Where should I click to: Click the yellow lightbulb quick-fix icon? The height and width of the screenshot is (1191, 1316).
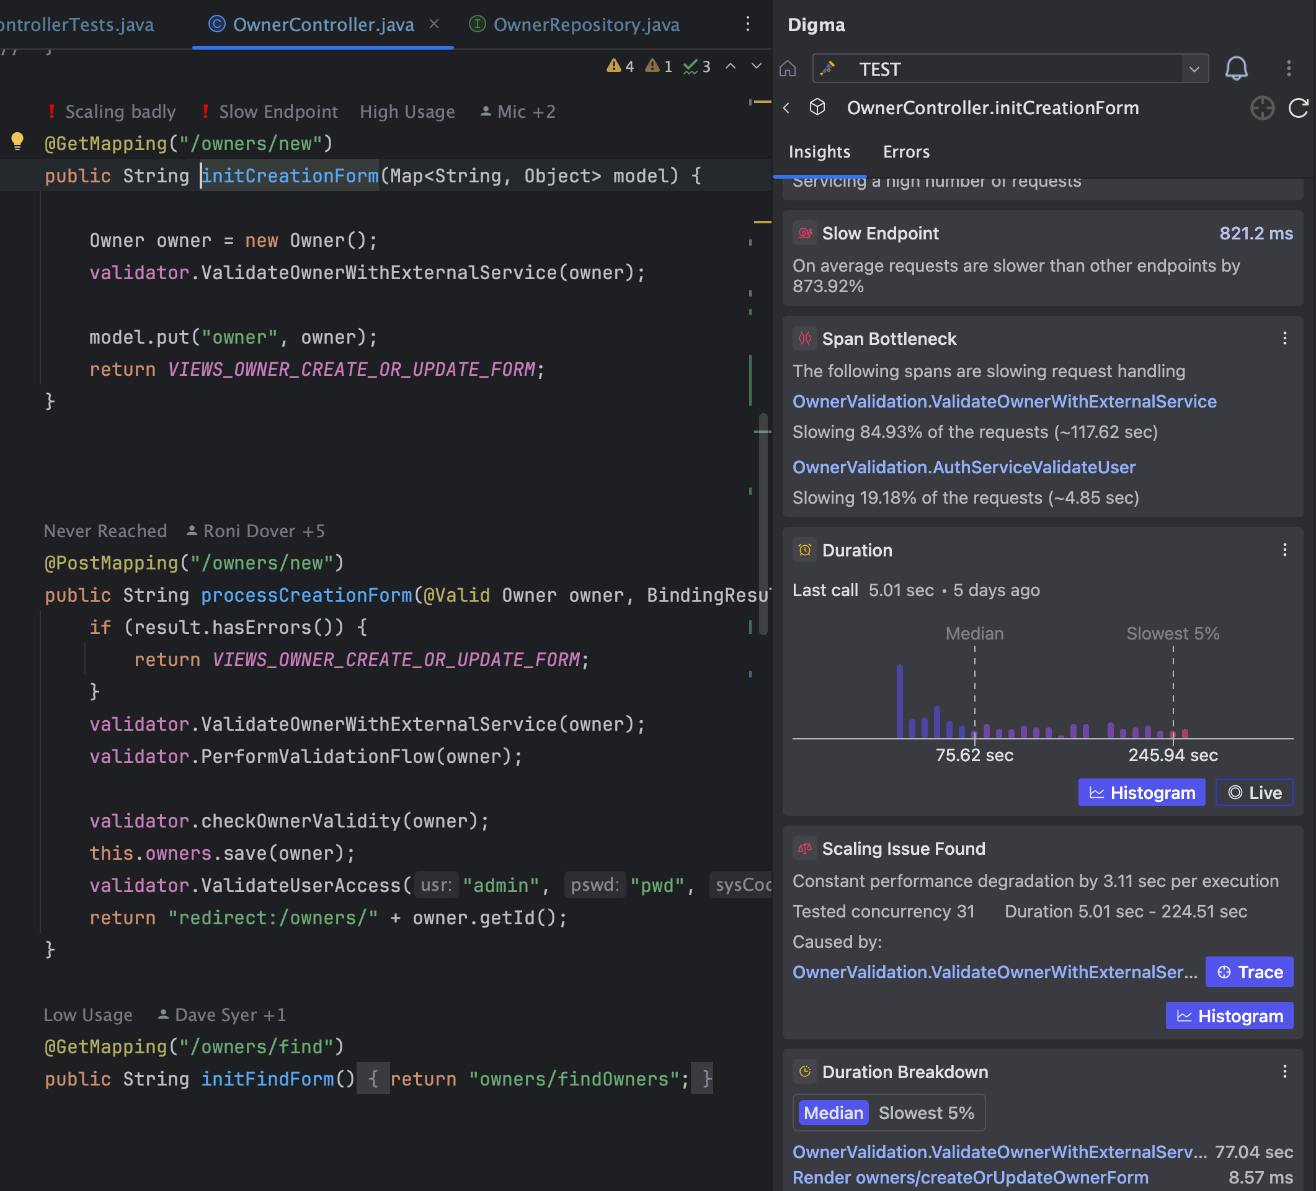[17, 141]
